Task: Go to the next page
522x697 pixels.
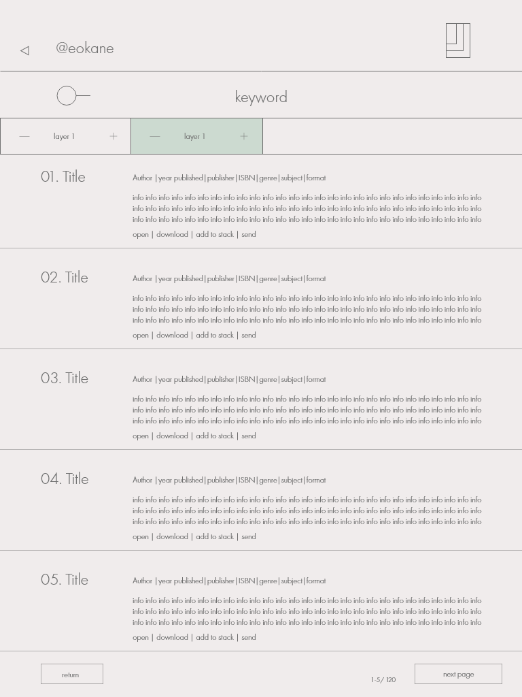Action: coord(459,674)
